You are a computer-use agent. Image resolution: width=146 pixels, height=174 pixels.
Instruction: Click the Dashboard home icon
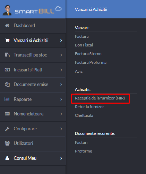[7, 25]
